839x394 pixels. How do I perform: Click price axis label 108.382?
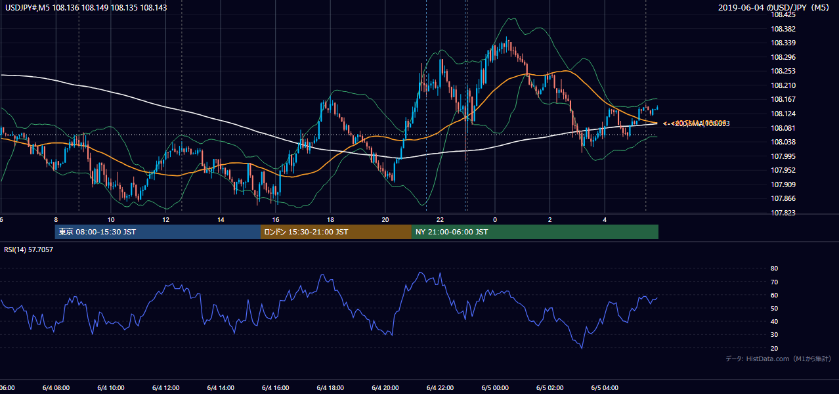click(783, 29)
